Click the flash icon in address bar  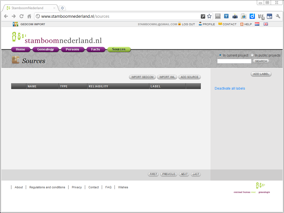[x=203, y=16]
